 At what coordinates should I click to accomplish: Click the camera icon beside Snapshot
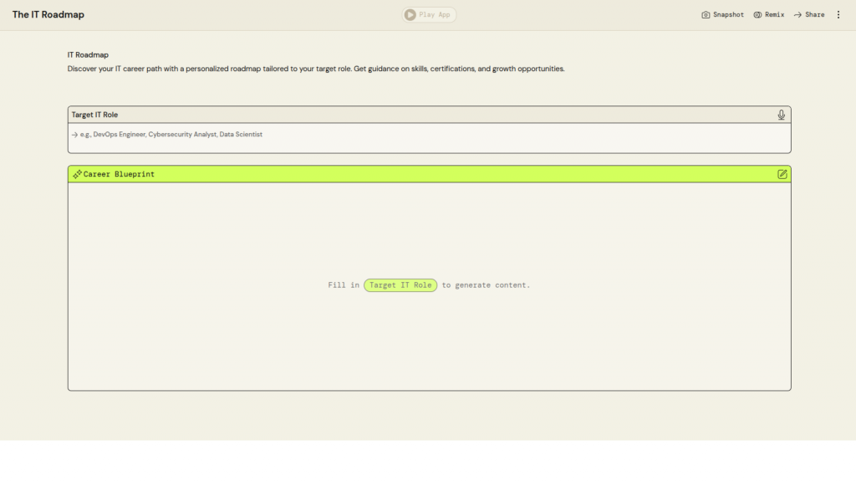706,15
